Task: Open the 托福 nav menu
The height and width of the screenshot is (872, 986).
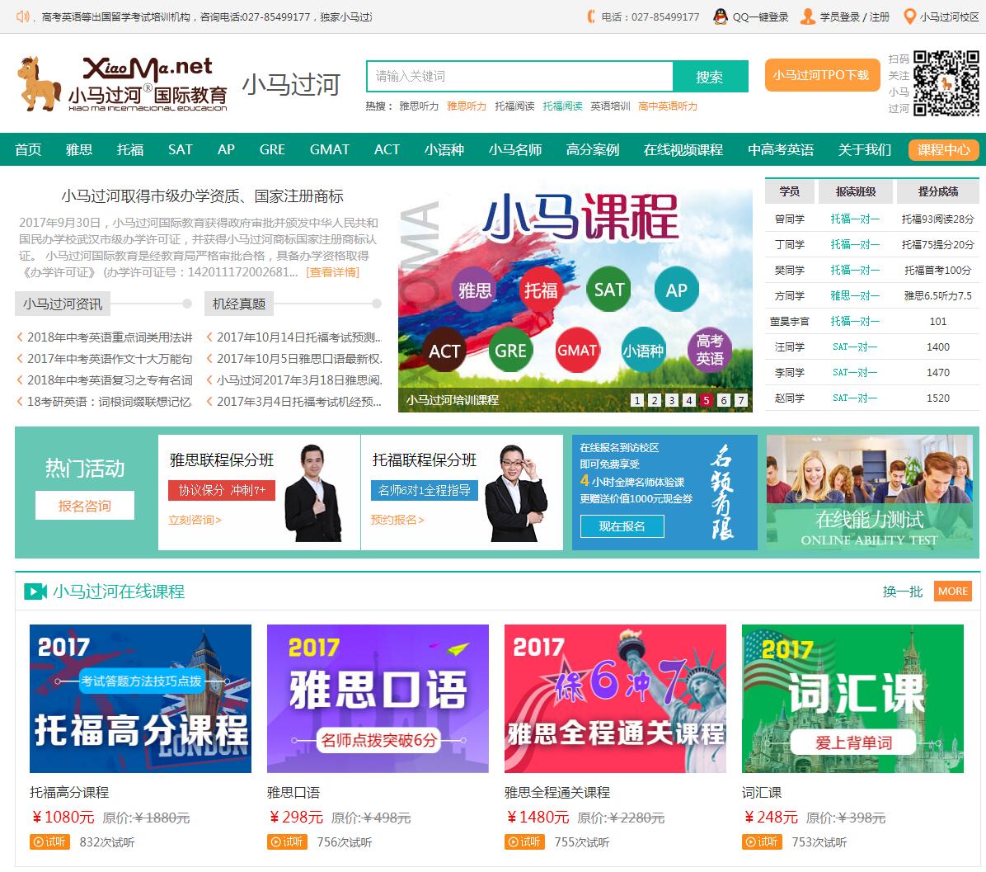Action: pos(130,150)
